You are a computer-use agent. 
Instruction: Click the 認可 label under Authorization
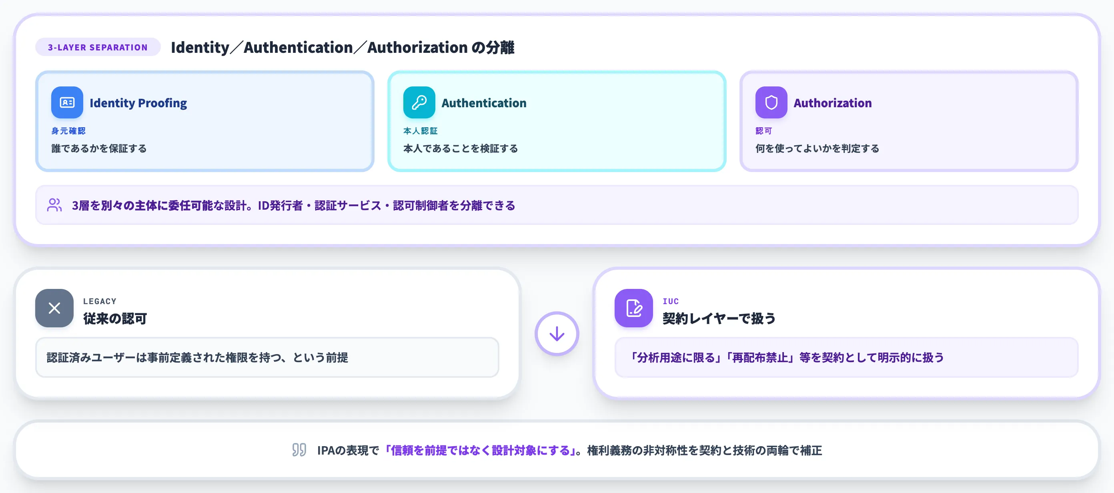[x=763, y=130]
